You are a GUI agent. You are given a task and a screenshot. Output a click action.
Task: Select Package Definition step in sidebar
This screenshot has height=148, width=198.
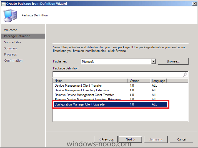point(23,36)
